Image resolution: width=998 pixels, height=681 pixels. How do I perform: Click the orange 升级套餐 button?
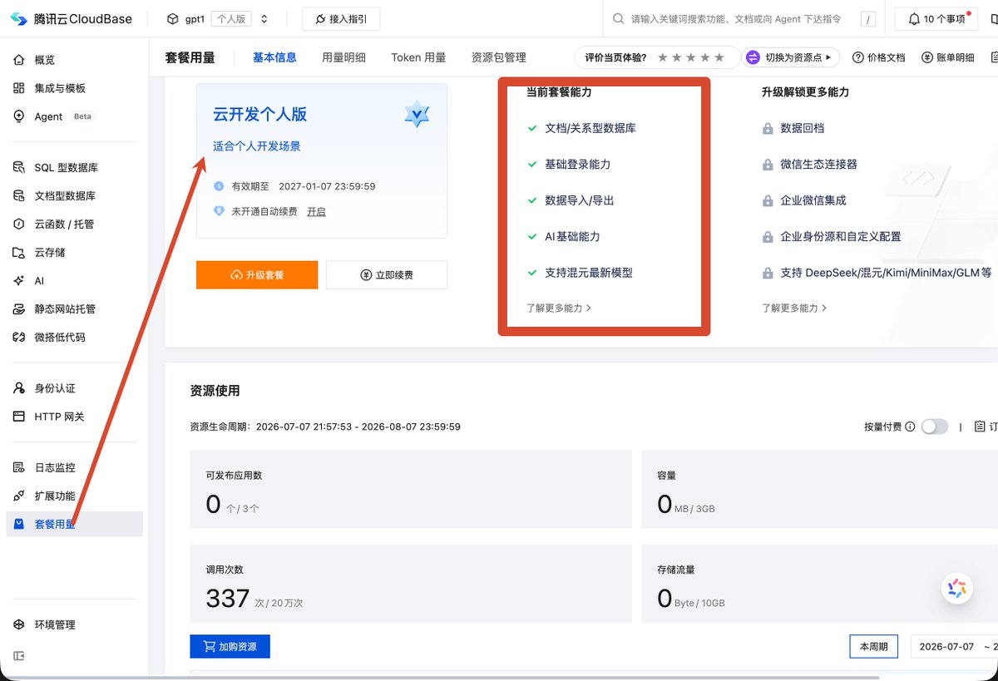pyautogui.click(x=257, y=275)
